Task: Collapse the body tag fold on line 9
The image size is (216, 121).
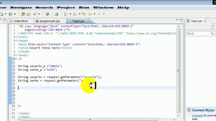Action: click(x=16, y=55)
